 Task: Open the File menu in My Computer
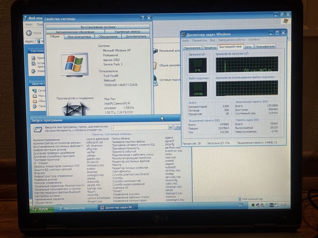point(29,24)
